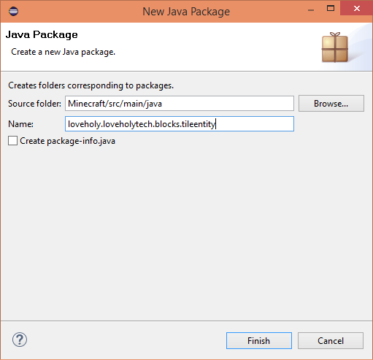Click 'Creates folders corresponding to packages.' text
This screenshot has width=373, height=360.
[x=91, y=85]
